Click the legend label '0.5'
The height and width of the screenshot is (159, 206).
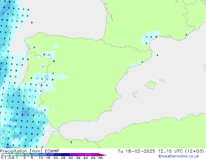coord(11,158)
